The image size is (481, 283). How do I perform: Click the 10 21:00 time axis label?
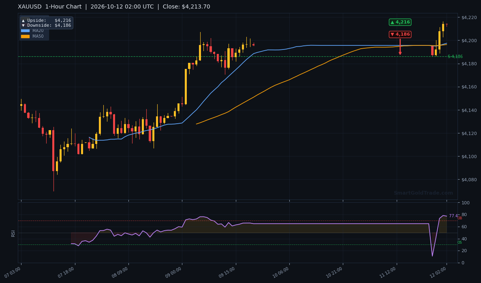(x=334, y=272)
